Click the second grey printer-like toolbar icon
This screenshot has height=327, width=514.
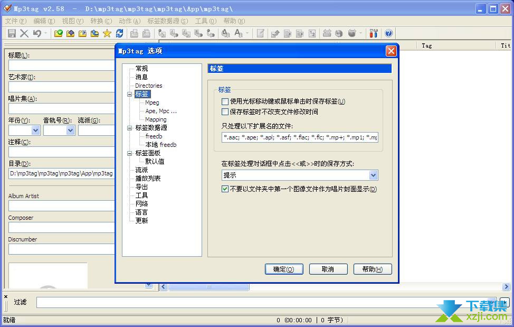146,33
